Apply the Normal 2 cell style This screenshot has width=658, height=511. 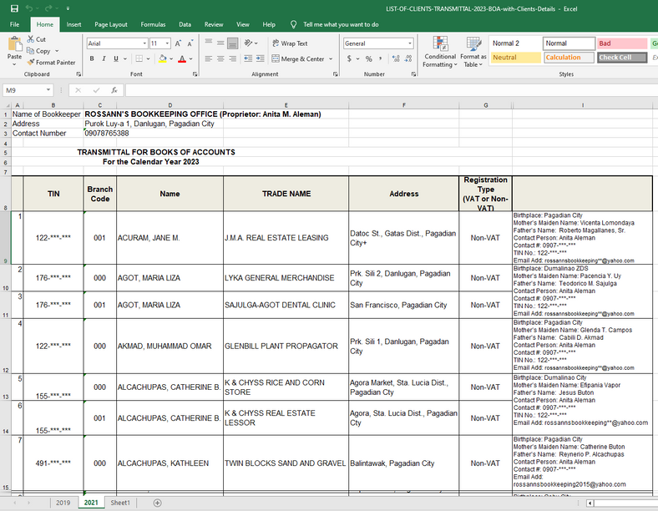tap(516, 43)
